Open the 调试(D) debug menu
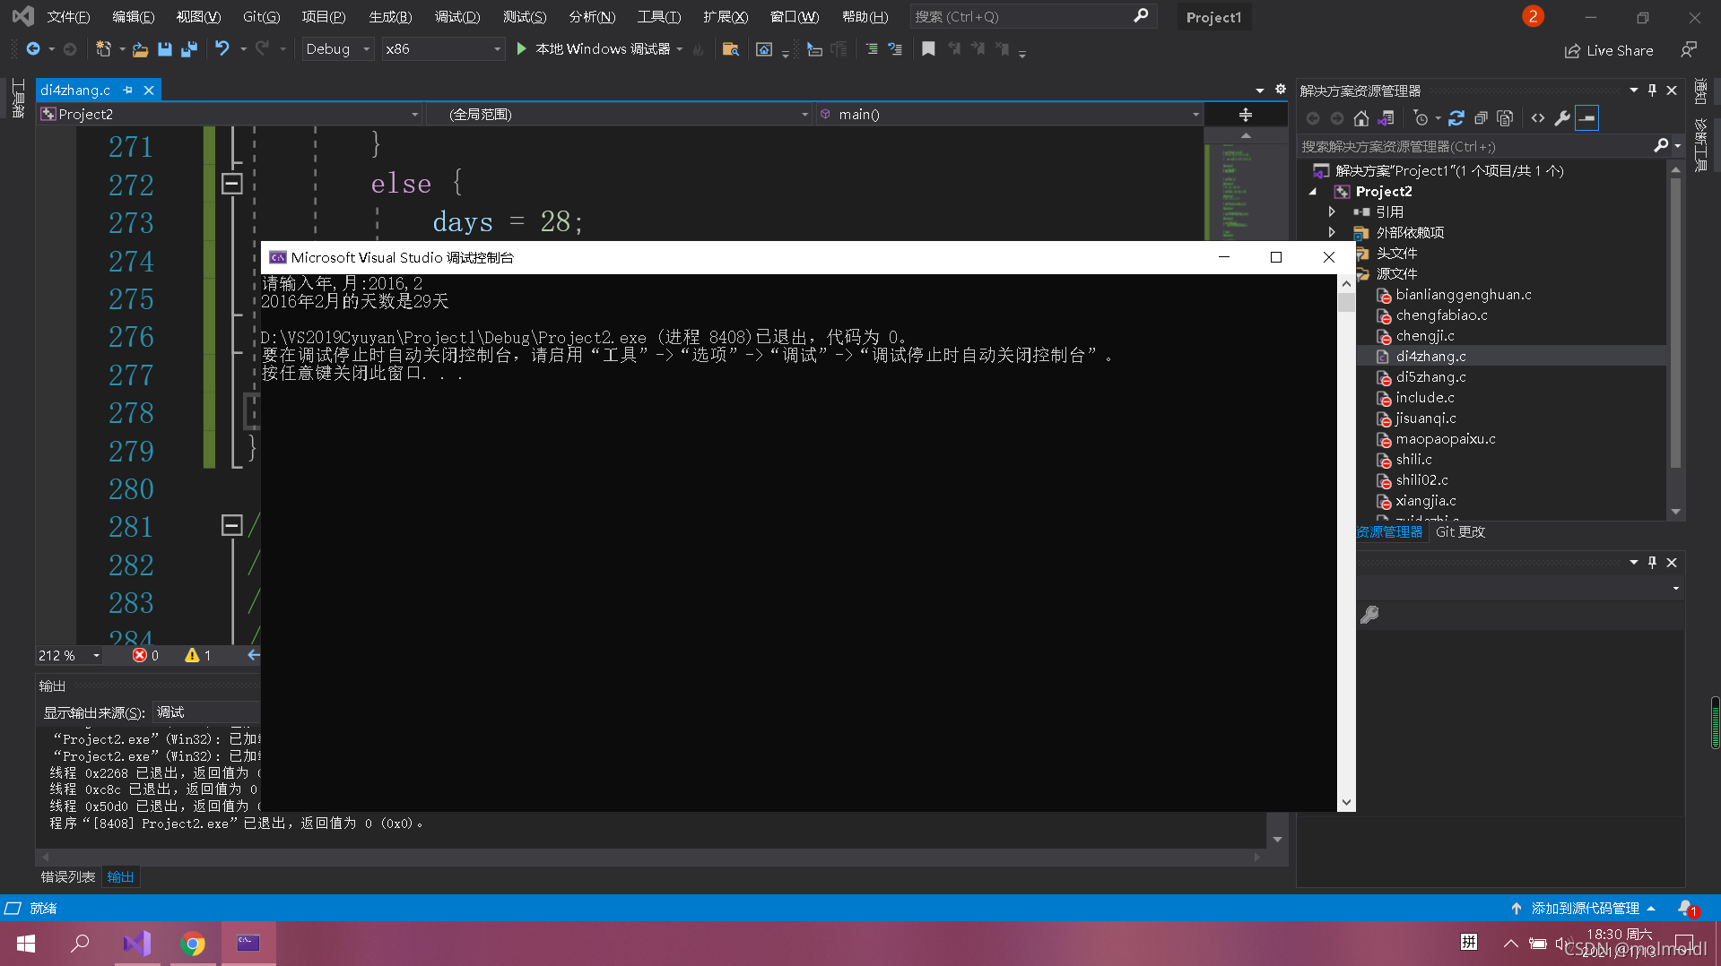 (x=457, y=17)
